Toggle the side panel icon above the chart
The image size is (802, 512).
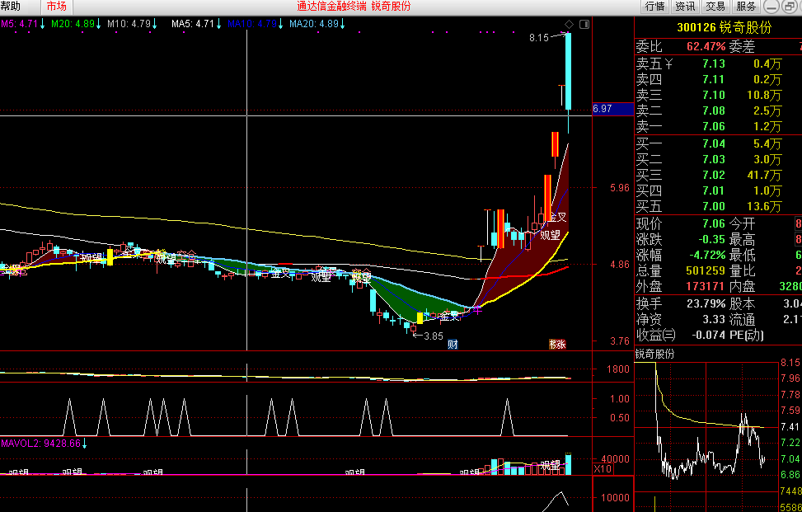pos(584,24)
